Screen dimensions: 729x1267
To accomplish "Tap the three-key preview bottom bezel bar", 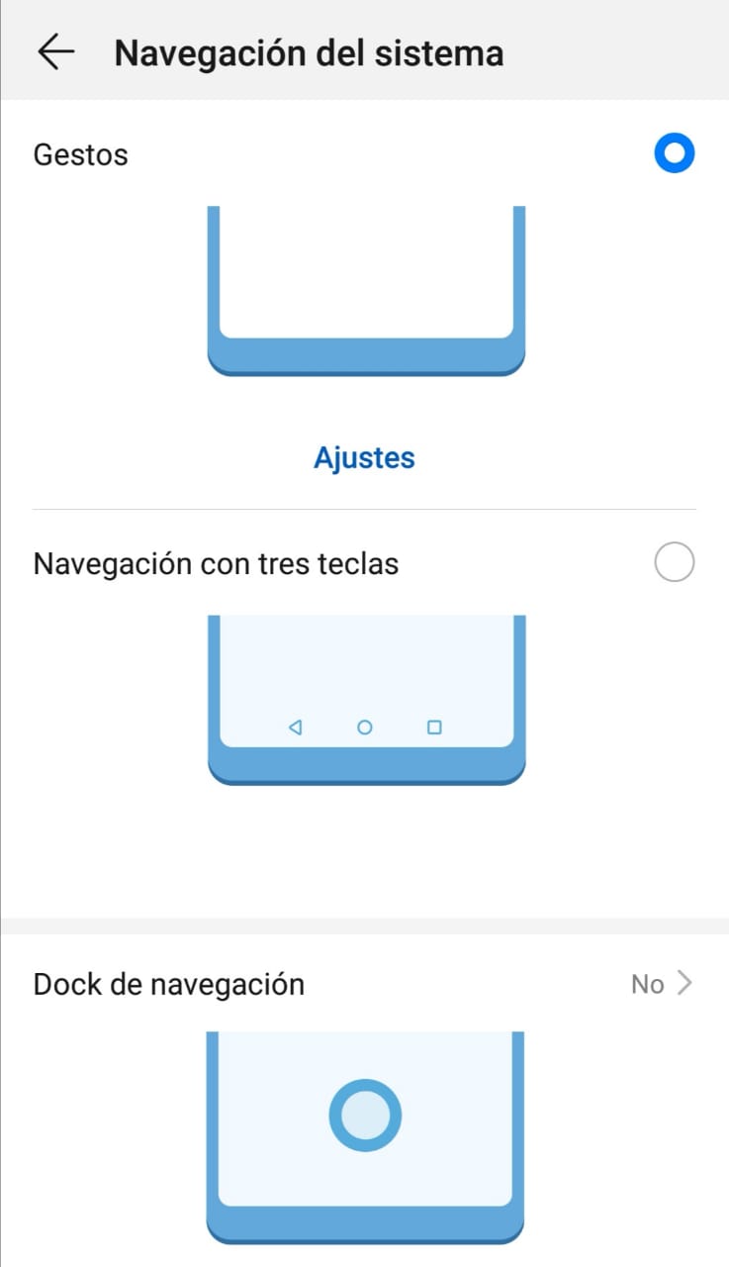I will pos(365,766).
